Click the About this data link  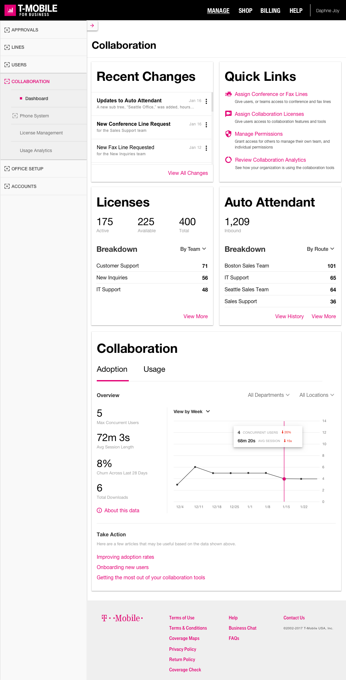pos(122,510)
